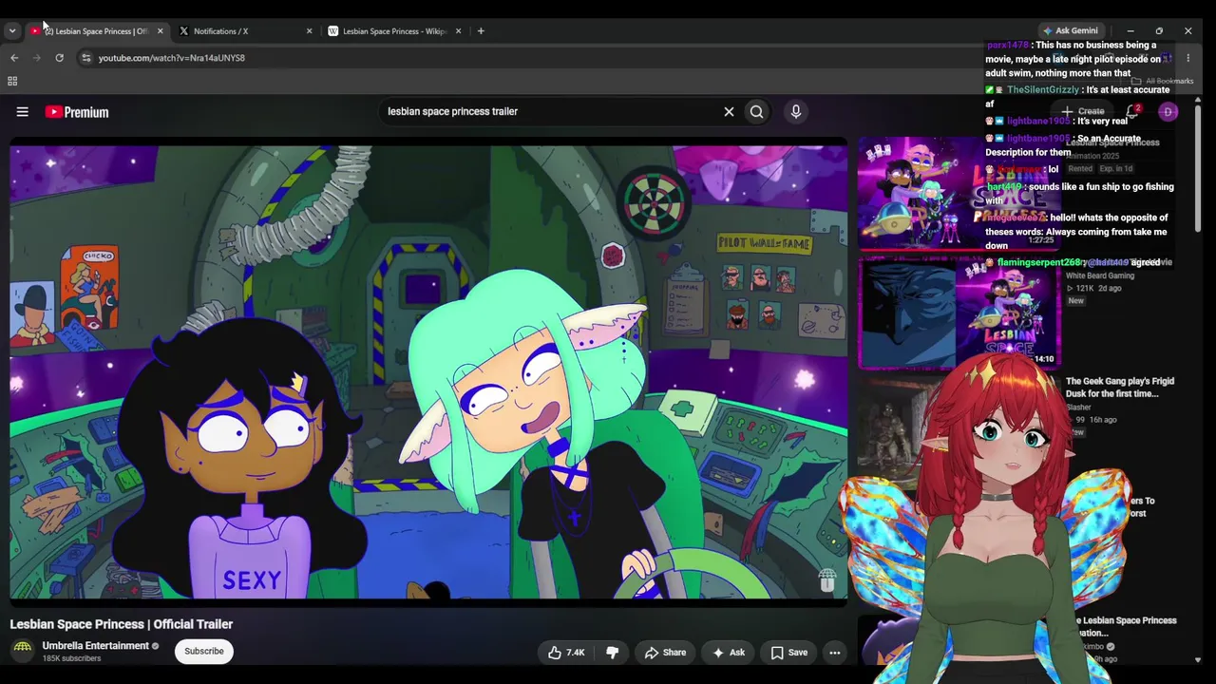Open the Chrome apps grid shortcut
1216x684 pixels.
coord(12,82)
